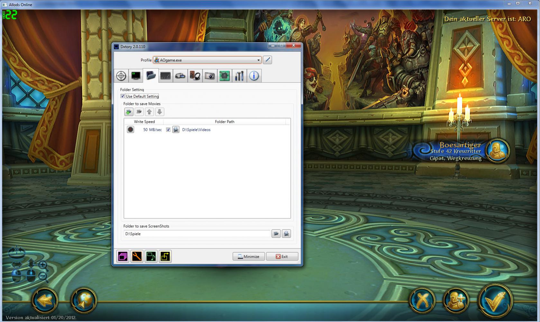Minimize the Allods Online window
The image size is (540, 322).
tap(509, 4)
